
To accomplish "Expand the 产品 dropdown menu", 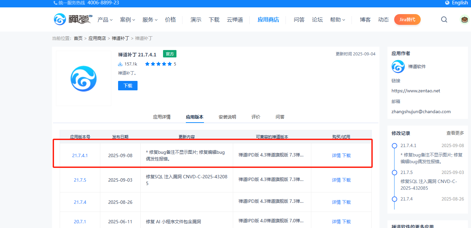I will point(105,20).
